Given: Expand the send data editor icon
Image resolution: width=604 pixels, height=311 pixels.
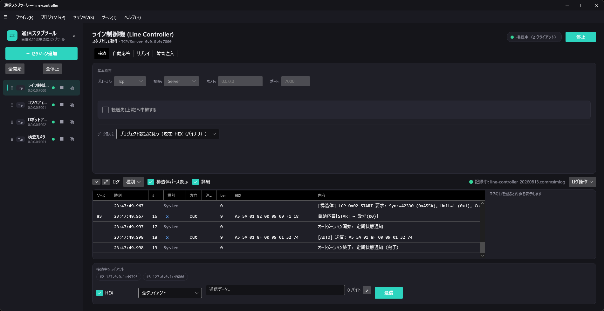Looking at the screenshot, I should [x=367, y=290].
